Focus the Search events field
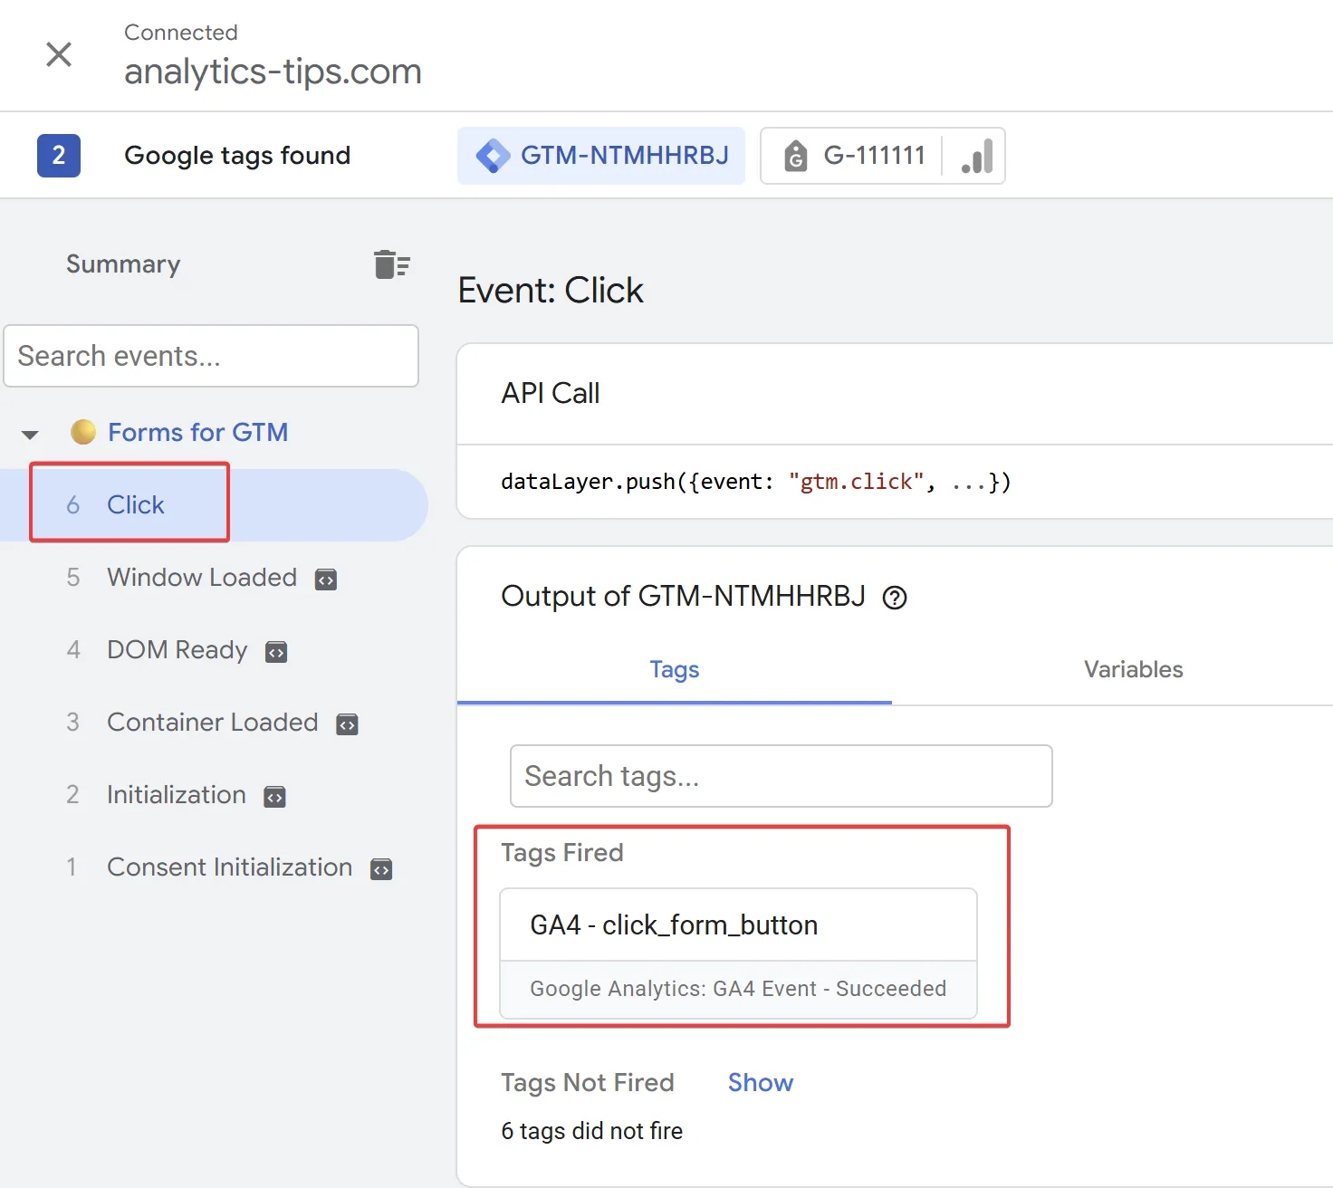The image size is (1333, 1188). point(211,356)
